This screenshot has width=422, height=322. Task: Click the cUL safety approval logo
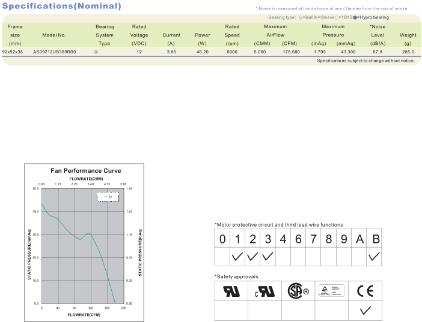pyautogui.click(x=265, y=291)
